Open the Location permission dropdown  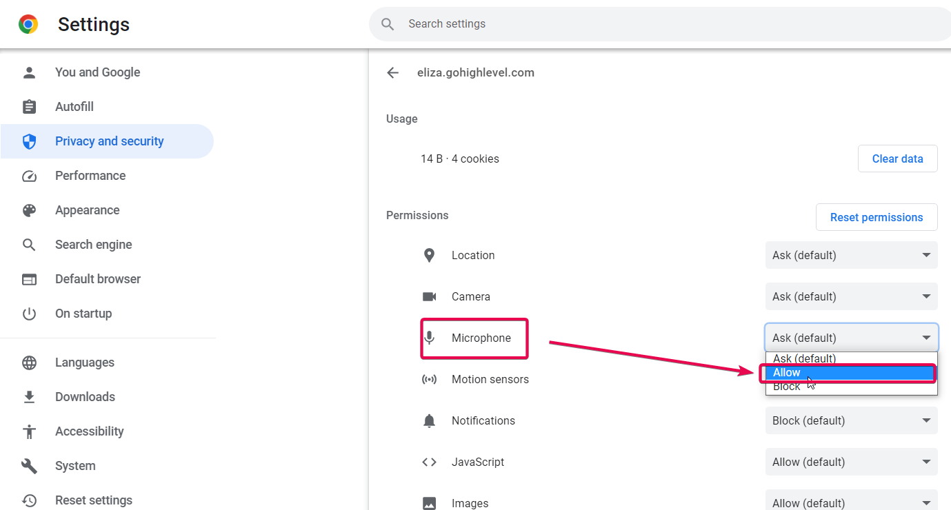851,255
